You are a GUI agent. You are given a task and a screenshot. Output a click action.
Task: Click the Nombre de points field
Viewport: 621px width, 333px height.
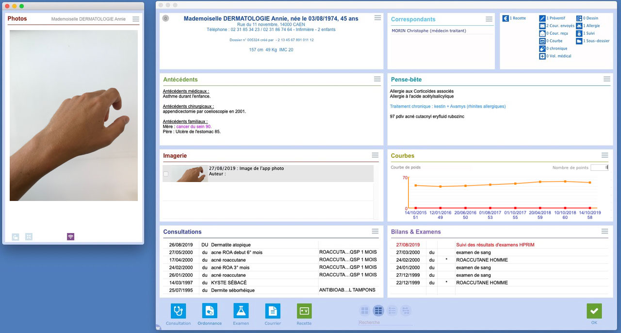point(599,167)
